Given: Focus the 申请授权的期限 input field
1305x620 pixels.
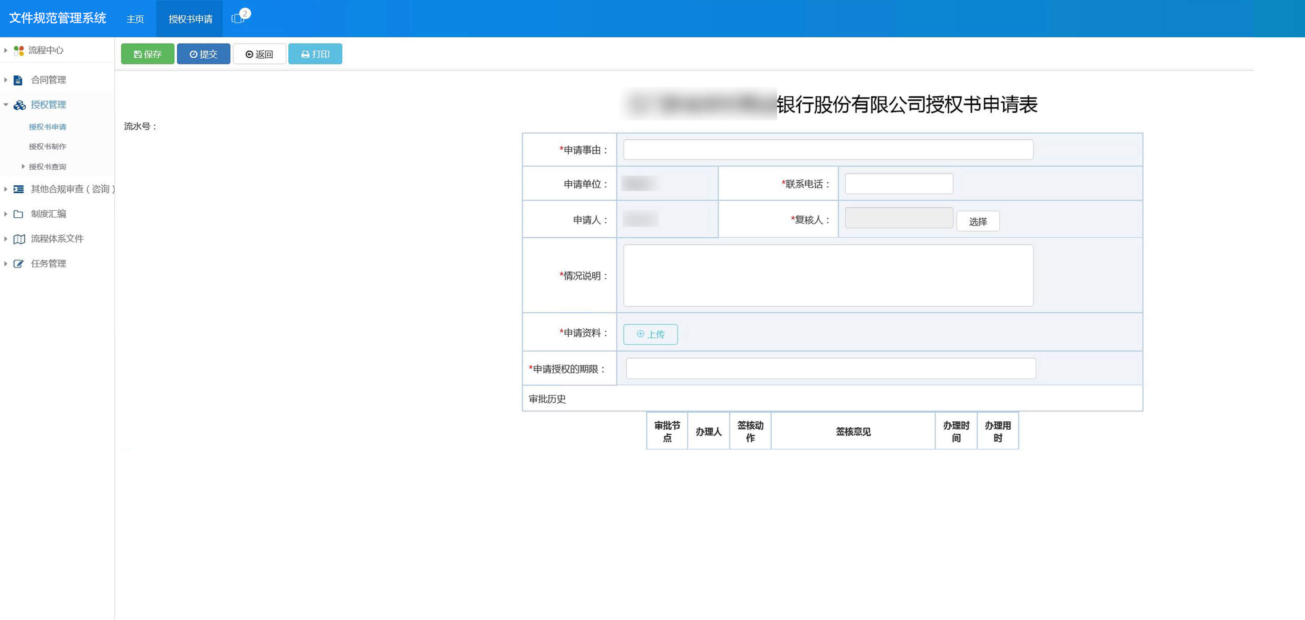Looking at the screenshot, I should [x=831, y=368].
